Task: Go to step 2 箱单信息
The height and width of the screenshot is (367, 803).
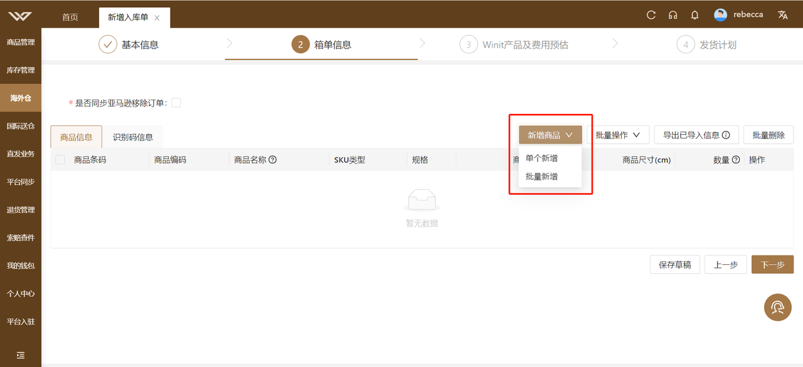Action: (321, 44)
